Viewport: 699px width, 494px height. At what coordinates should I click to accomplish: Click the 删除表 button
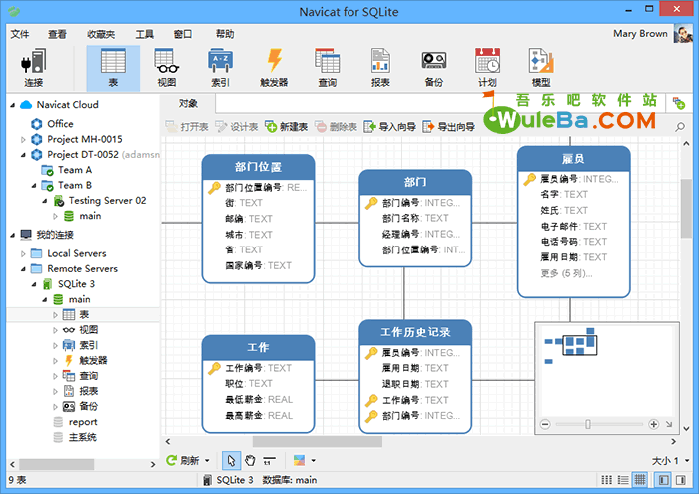click(x=336, y=127)
